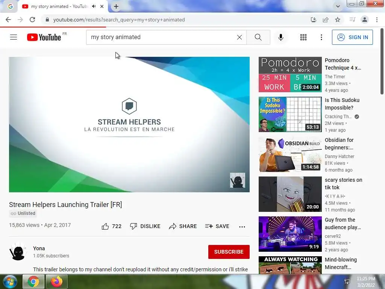Open the YouTube settings three-dot menu
The height and width of the screenshot is (289, 385).
[321, 37]
